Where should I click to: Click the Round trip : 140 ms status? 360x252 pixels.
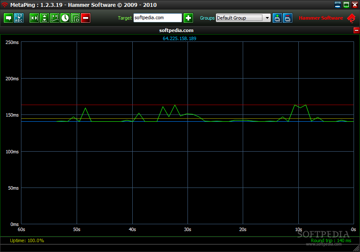coord(331,240)
